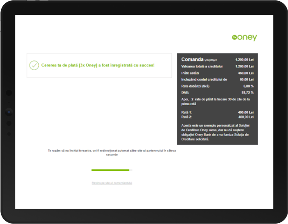Click the 'Plătit astăzi' label
288x224 pixels.
click(190, 73)
